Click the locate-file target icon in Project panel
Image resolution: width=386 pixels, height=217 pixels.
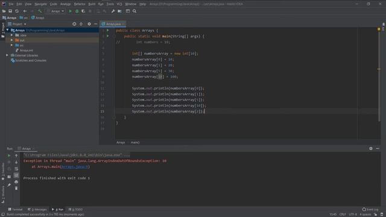[74, 24]
